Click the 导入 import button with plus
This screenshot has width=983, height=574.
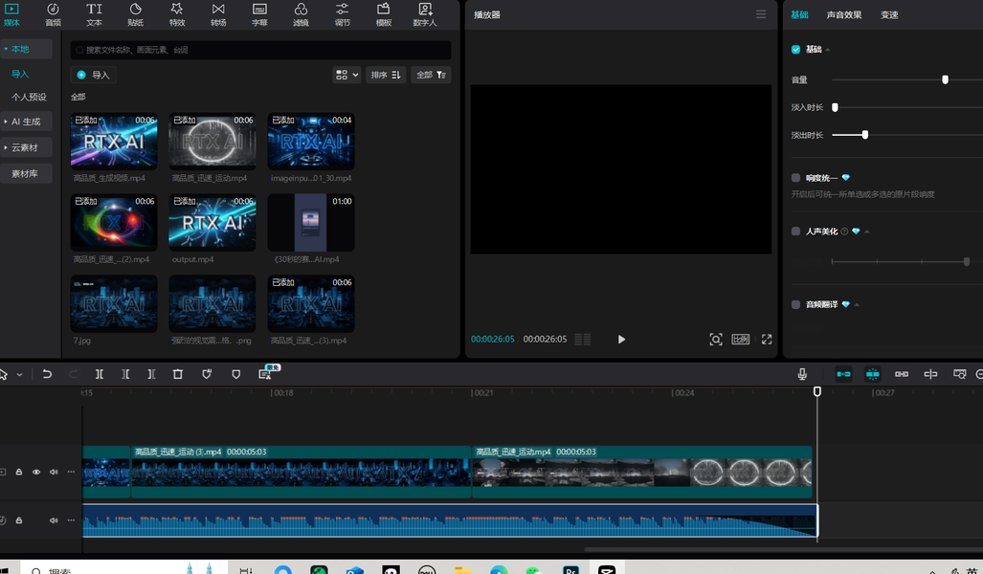click(x=94, y=75)
